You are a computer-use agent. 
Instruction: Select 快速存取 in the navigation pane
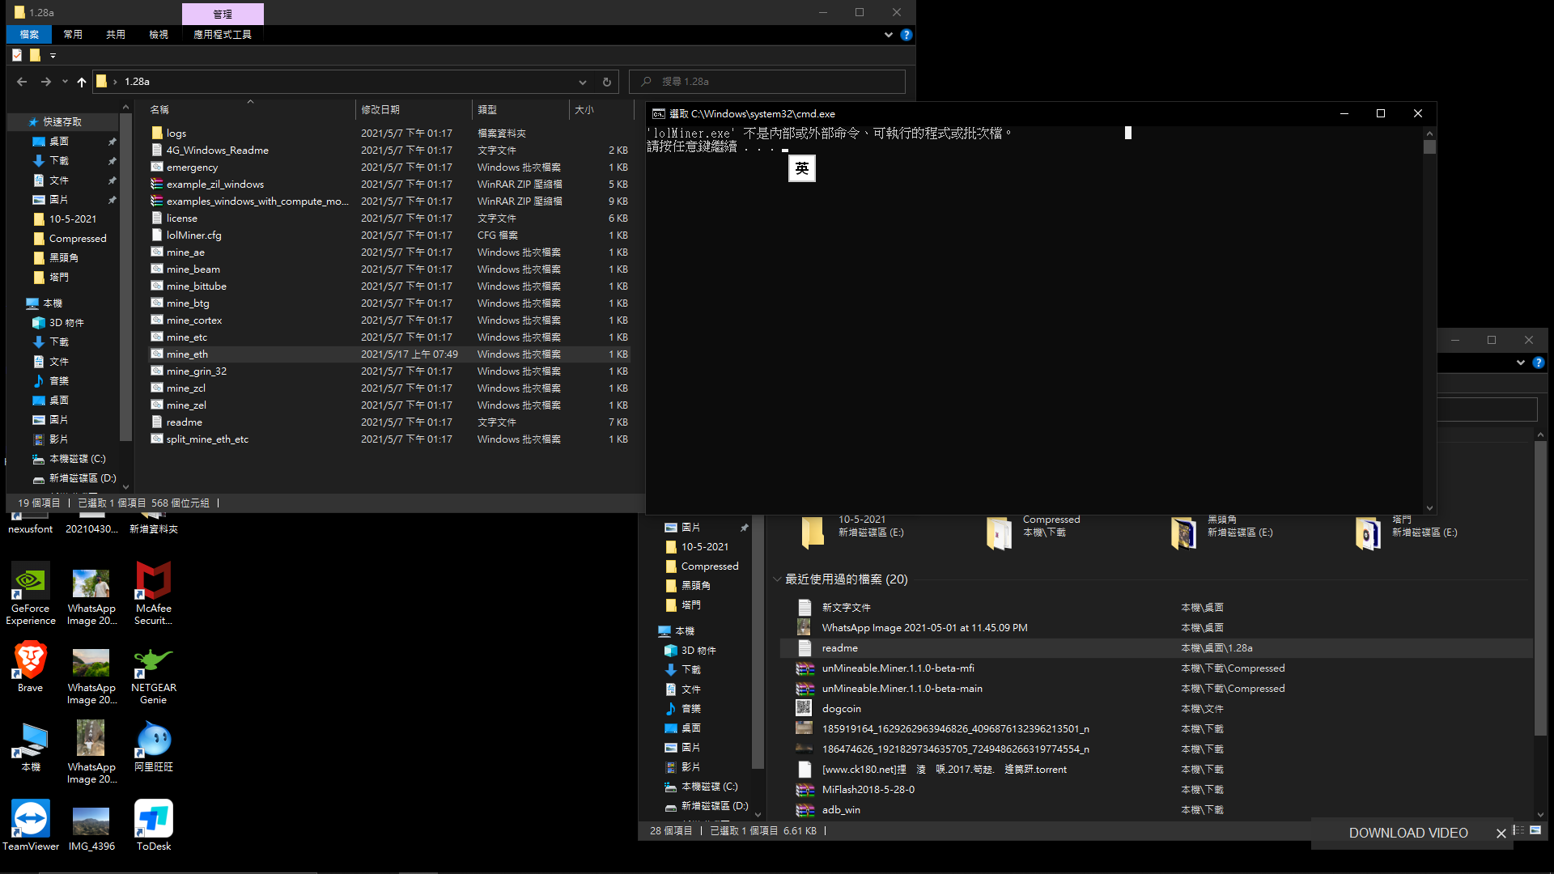click(62, 122)
